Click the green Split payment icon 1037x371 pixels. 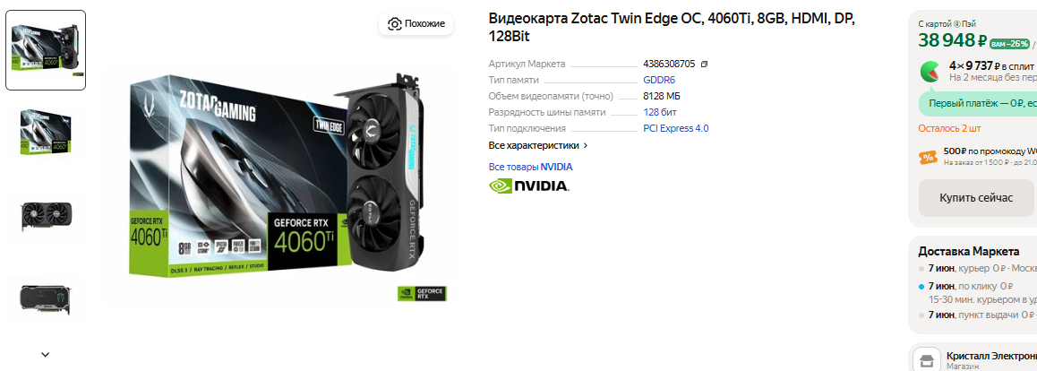pos(930,72)
